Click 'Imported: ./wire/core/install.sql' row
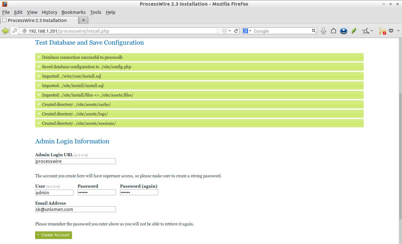402x244 pixels. [x=199, y=76]
